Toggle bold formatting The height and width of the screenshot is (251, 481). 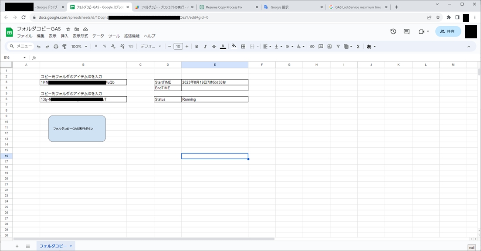(196, 46)
